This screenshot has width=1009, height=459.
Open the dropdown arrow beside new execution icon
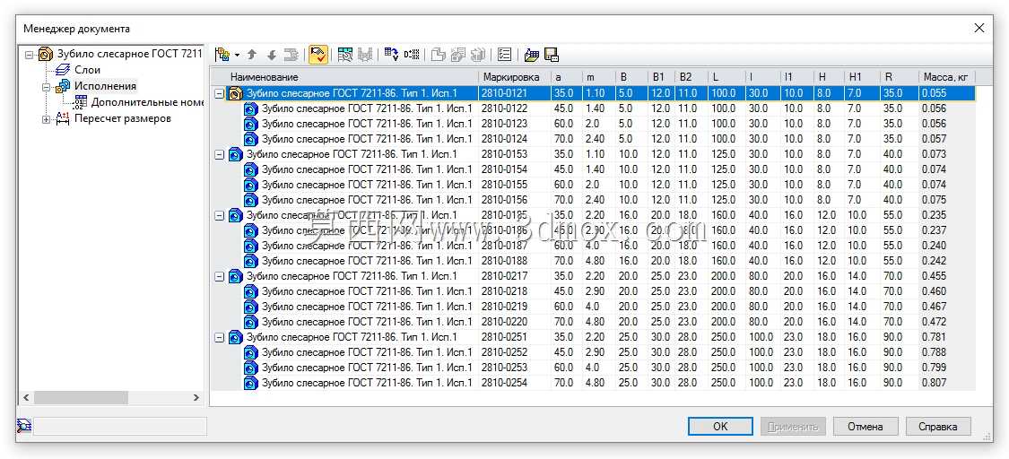[x=237, y=56]
